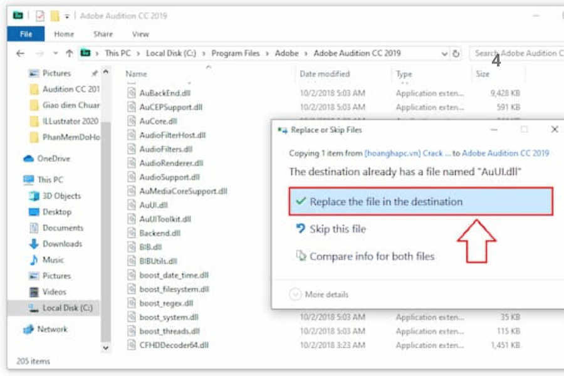This screenshot has height=376, width=564.
Task: Open Quick Access Toolbar customize dropdown
Action: tap(67, 16)
